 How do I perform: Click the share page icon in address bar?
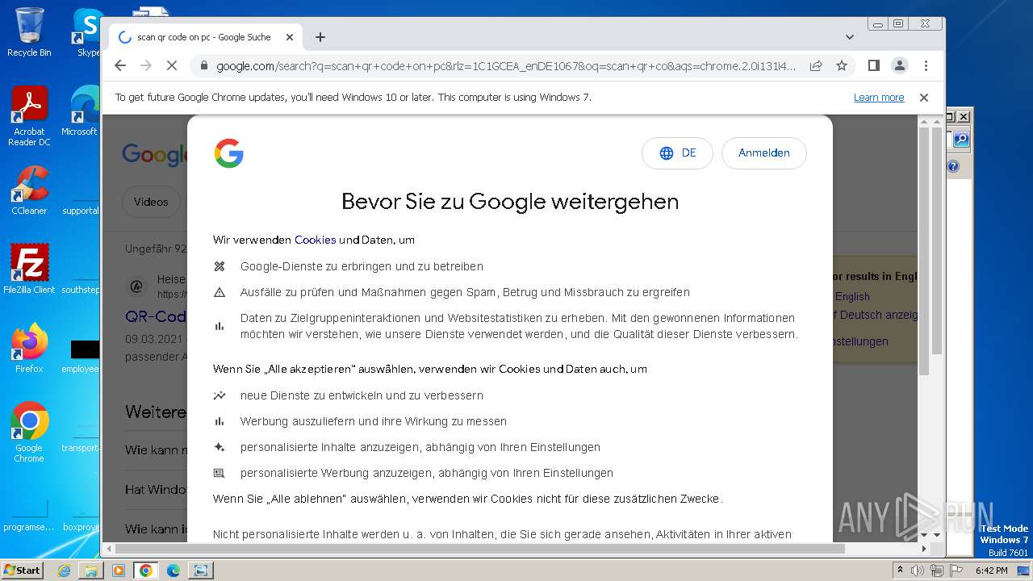point(816,65)
